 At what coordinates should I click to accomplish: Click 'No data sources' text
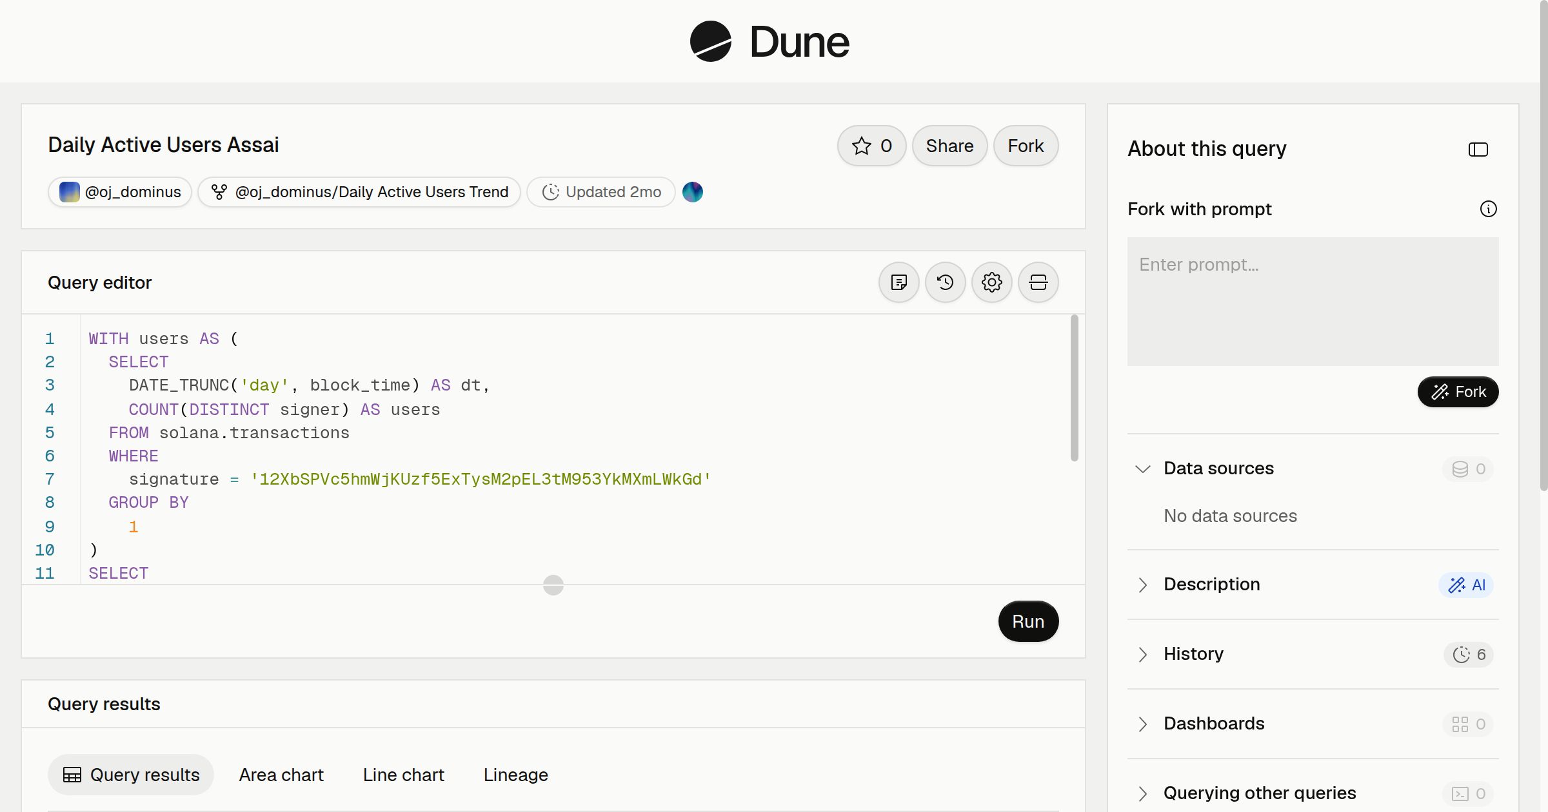1230,516
